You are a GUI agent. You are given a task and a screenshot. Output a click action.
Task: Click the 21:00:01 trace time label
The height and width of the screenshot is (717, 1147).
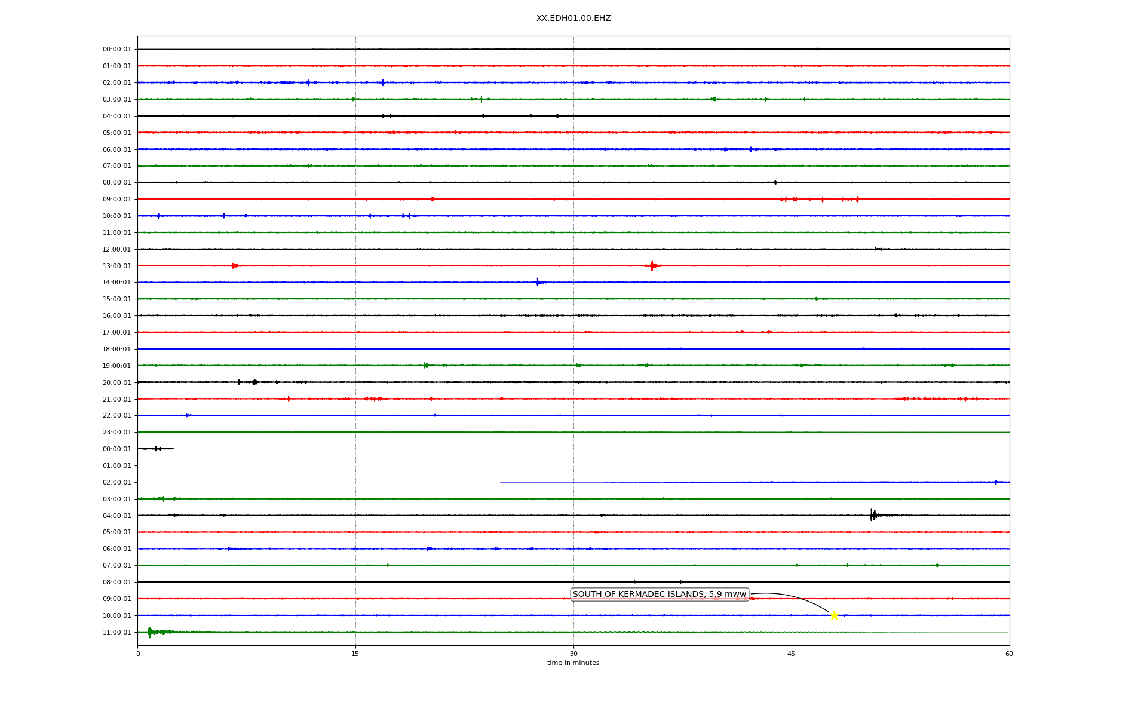(x=116, y=399)
